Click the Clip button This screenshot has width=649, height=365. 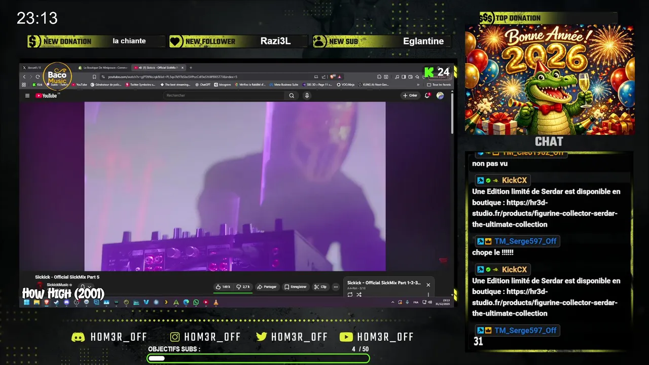(320, 287)
